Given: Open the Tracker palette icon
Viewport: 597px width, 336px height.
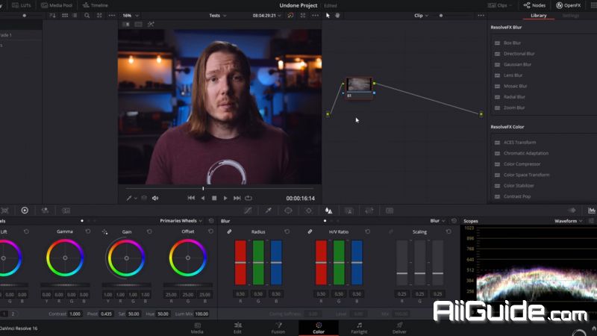Looking at the screenshot, I should pos(308,211).
